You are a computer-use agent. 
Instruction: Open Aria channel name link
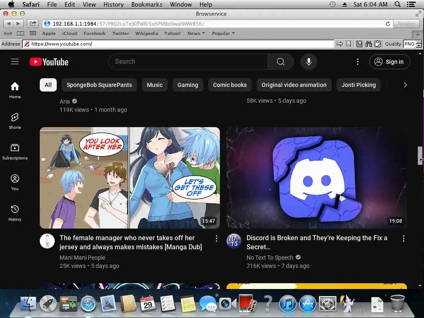click(65, 101)
